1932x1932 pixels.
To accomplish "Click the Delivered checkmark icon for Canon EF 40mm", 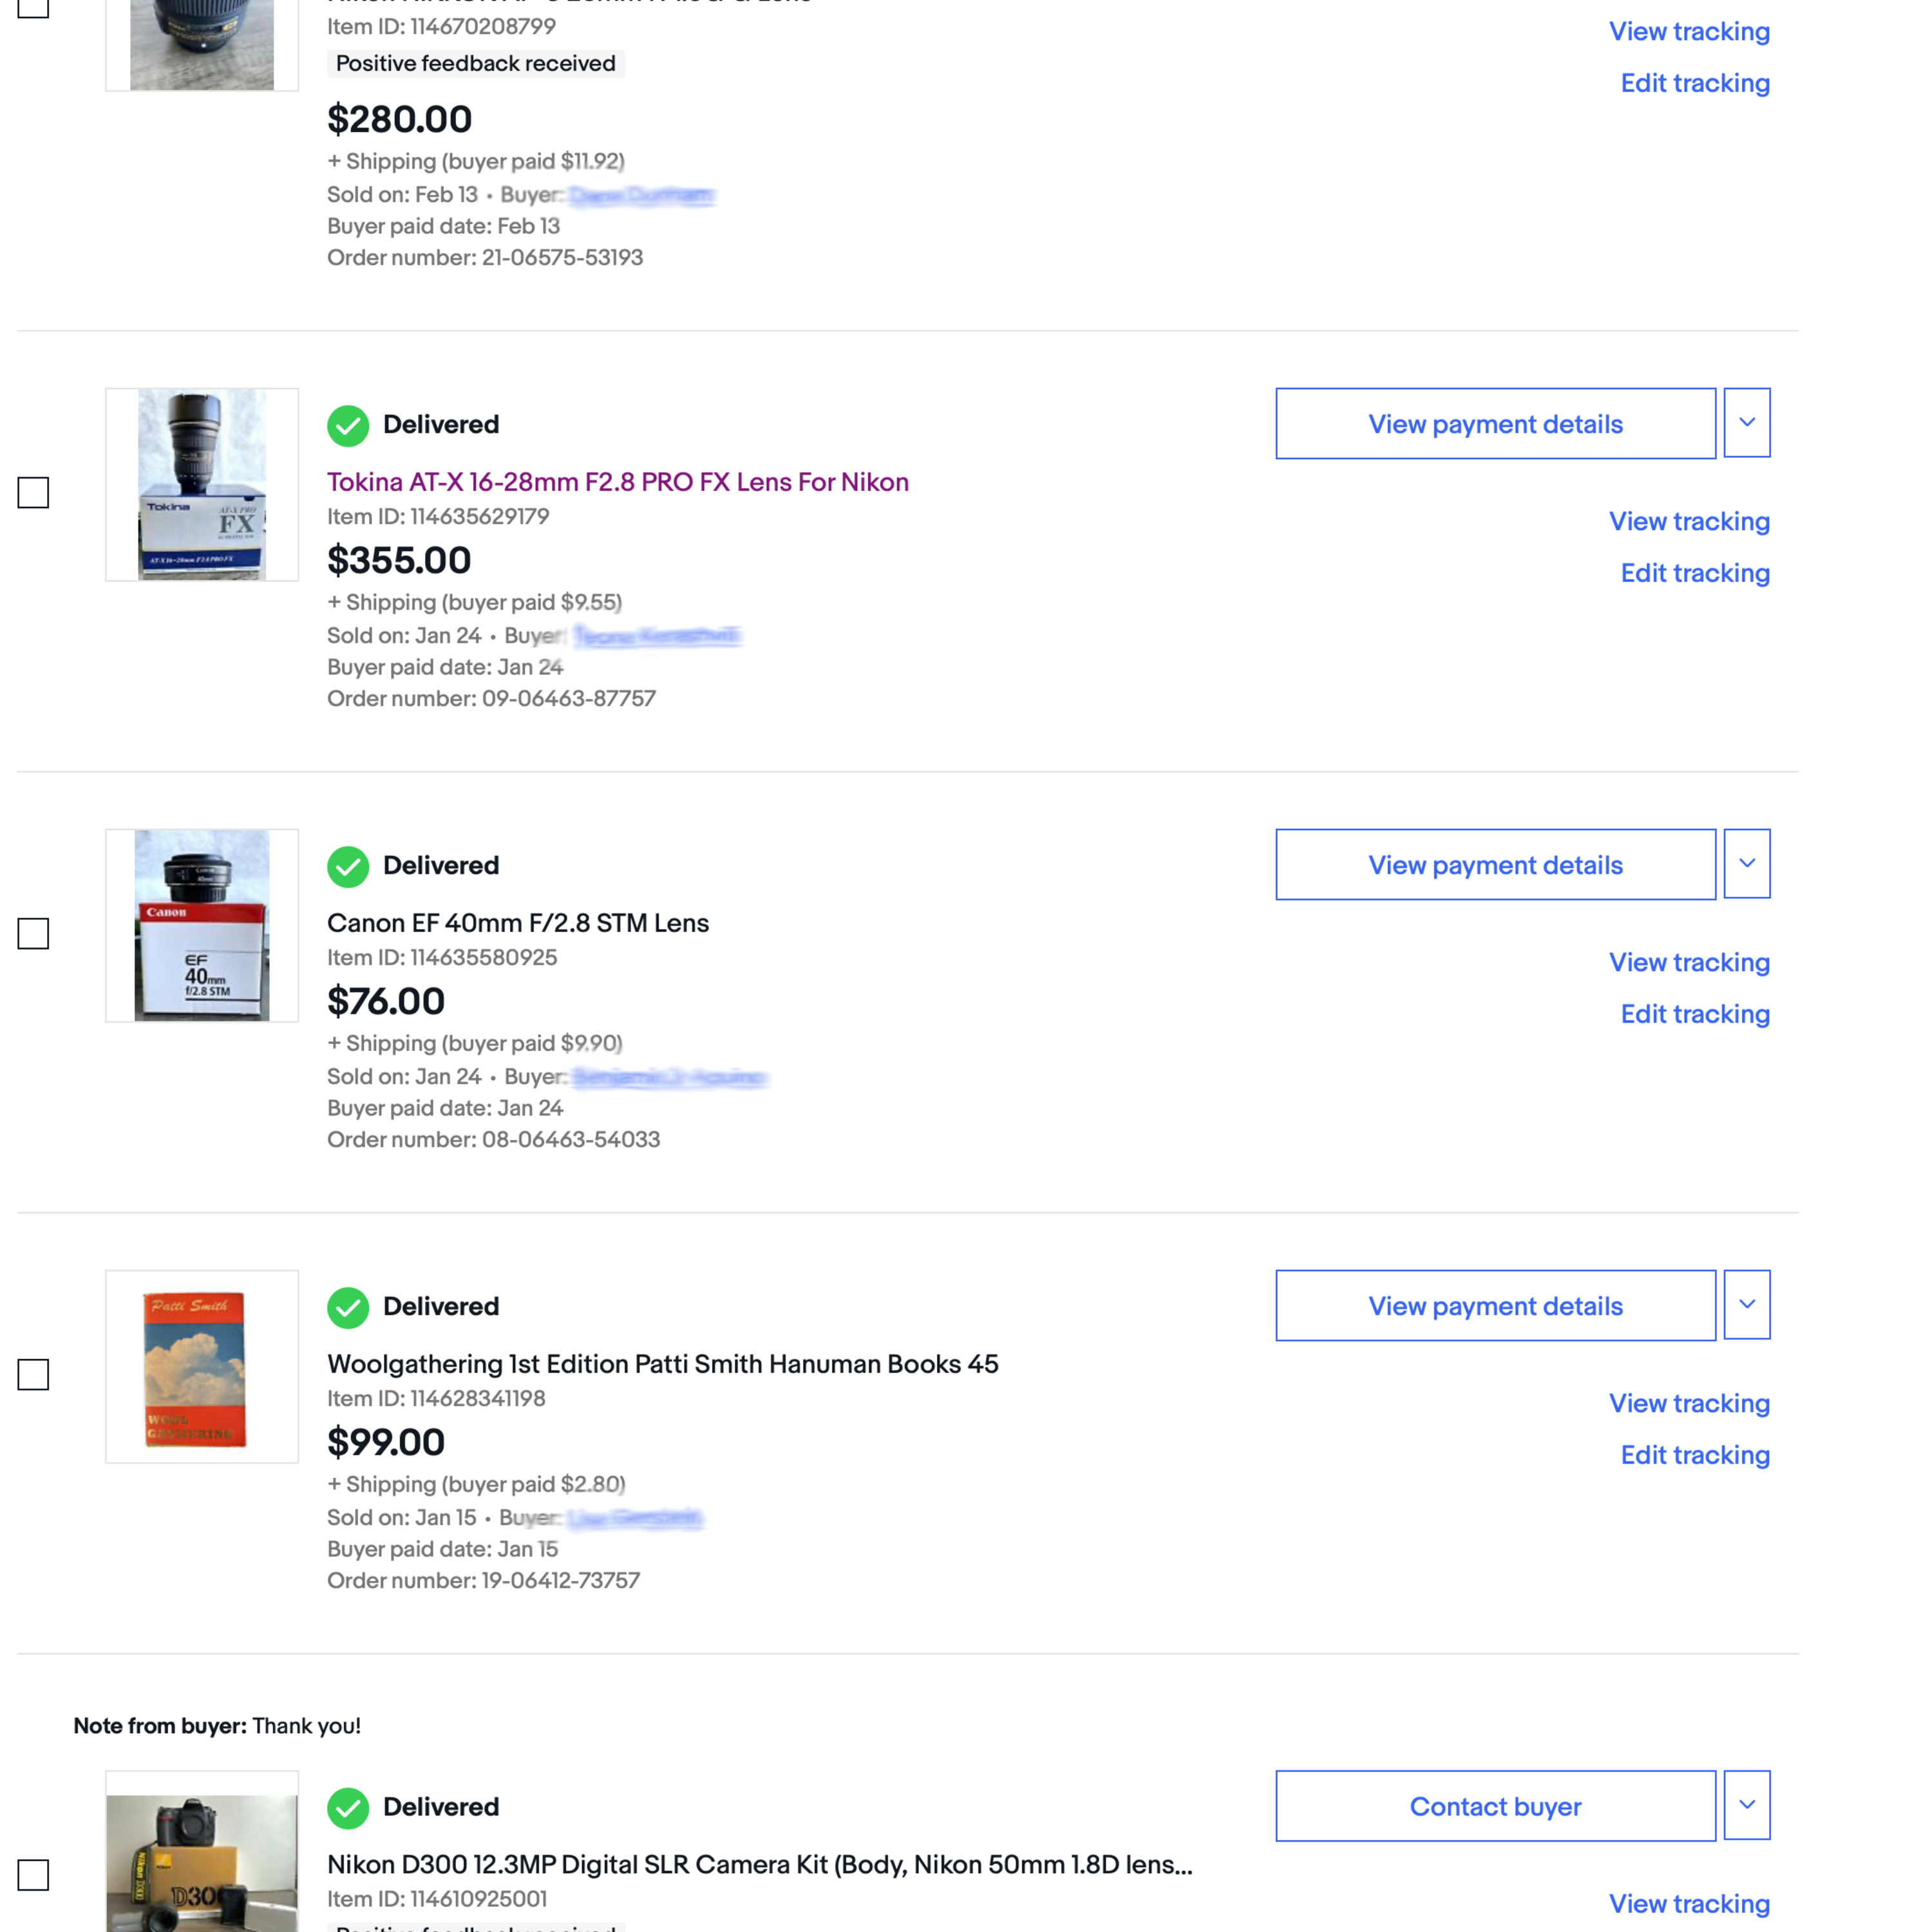I will (348, 866).
